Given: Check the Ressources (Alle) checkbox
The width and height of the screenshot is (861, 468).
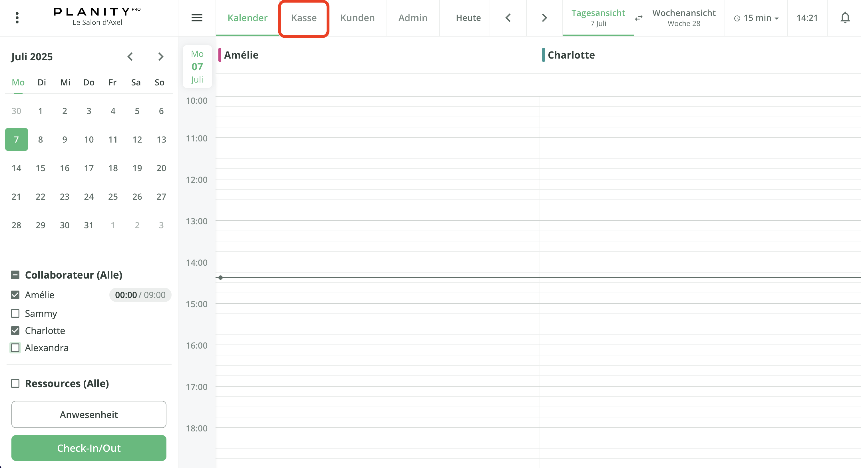Looking at the screenshot, I should click(x=15, y=383).
